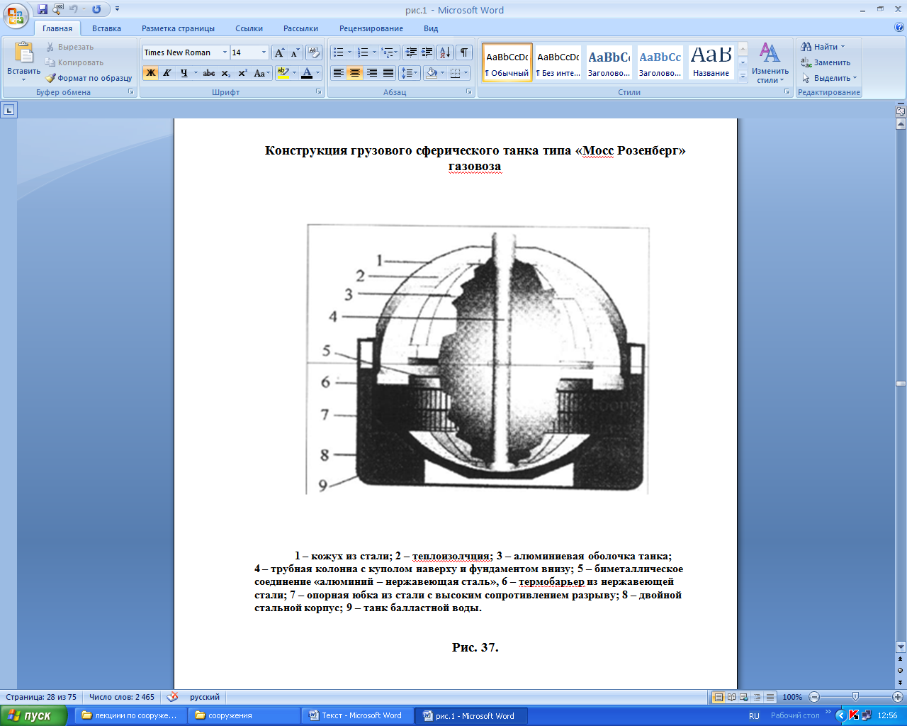The height and width of the screenshot is (726, 907).
Task: Select the Обычный style
Action: click(x=507, y=62)
